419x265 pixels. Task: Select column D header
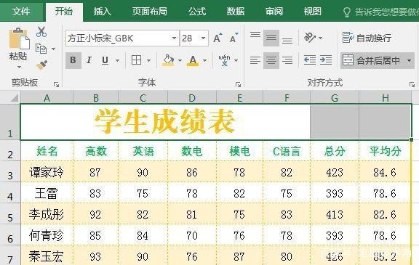coord(192,98)
